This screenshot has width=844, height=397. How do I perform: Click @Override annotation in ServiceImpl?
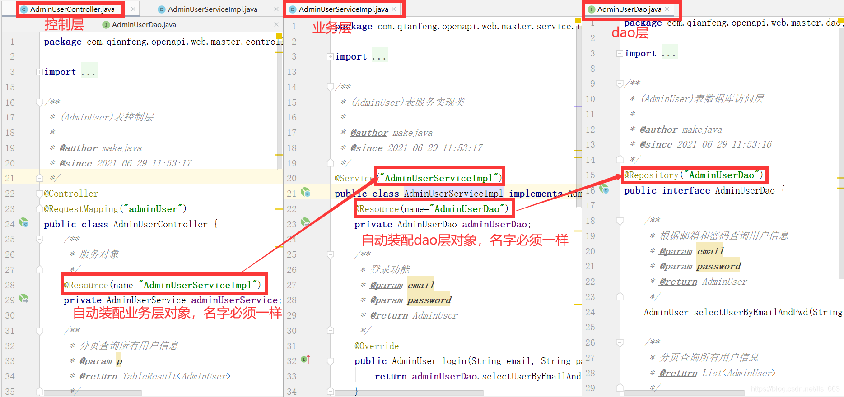[377, 346]
